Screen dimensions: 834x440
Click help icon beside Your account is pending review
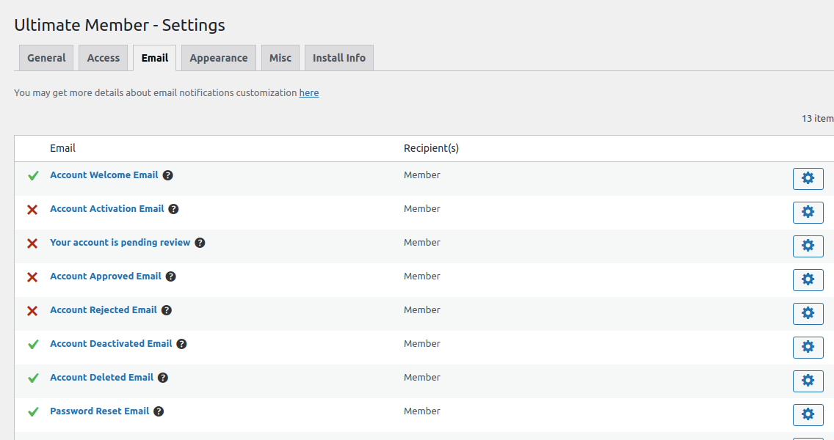coord(200,243)
